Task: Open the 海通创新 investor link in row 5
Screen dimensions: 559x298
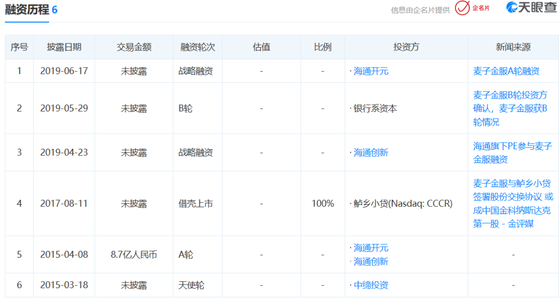Action: click(371, 262)
